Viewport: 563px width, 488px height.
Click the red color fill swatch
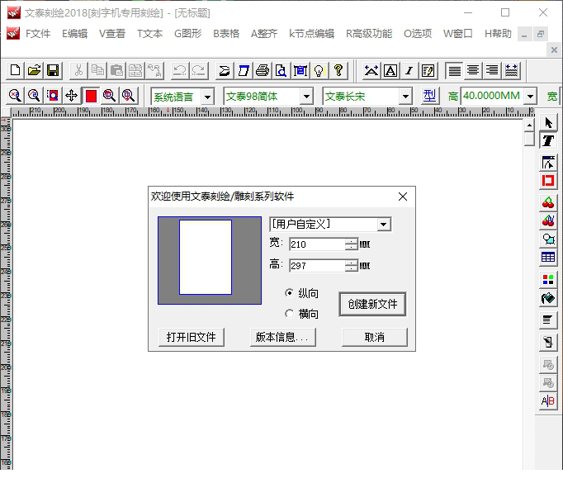pyautogui.click(x=91, y=96)
